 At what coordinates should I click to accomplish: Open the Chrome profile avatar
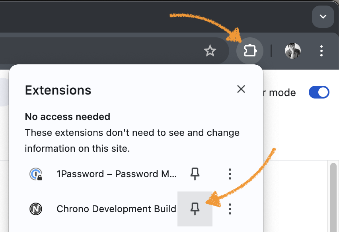tap(292, 51)
